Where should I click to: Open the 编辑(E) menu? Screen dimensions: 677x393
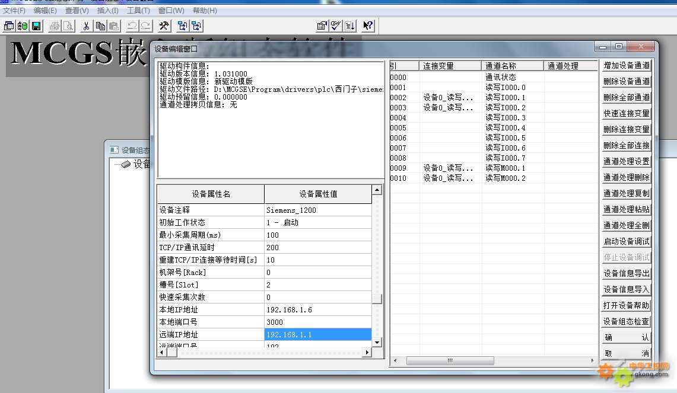pos(45,10)
